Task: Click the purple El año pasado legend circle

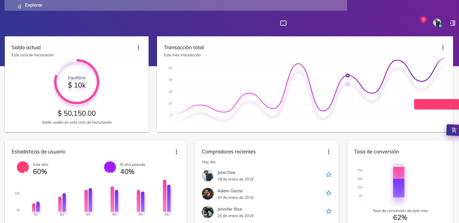Action: point(110,167)
